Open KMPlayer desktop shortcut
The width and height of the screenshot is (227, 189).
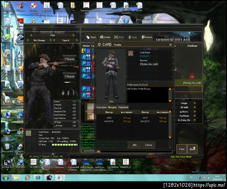pyautogui.click(x=20, y=164)
